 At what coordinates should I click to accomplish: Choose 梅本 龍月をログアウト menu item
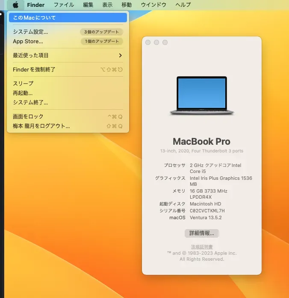[41, 126]
